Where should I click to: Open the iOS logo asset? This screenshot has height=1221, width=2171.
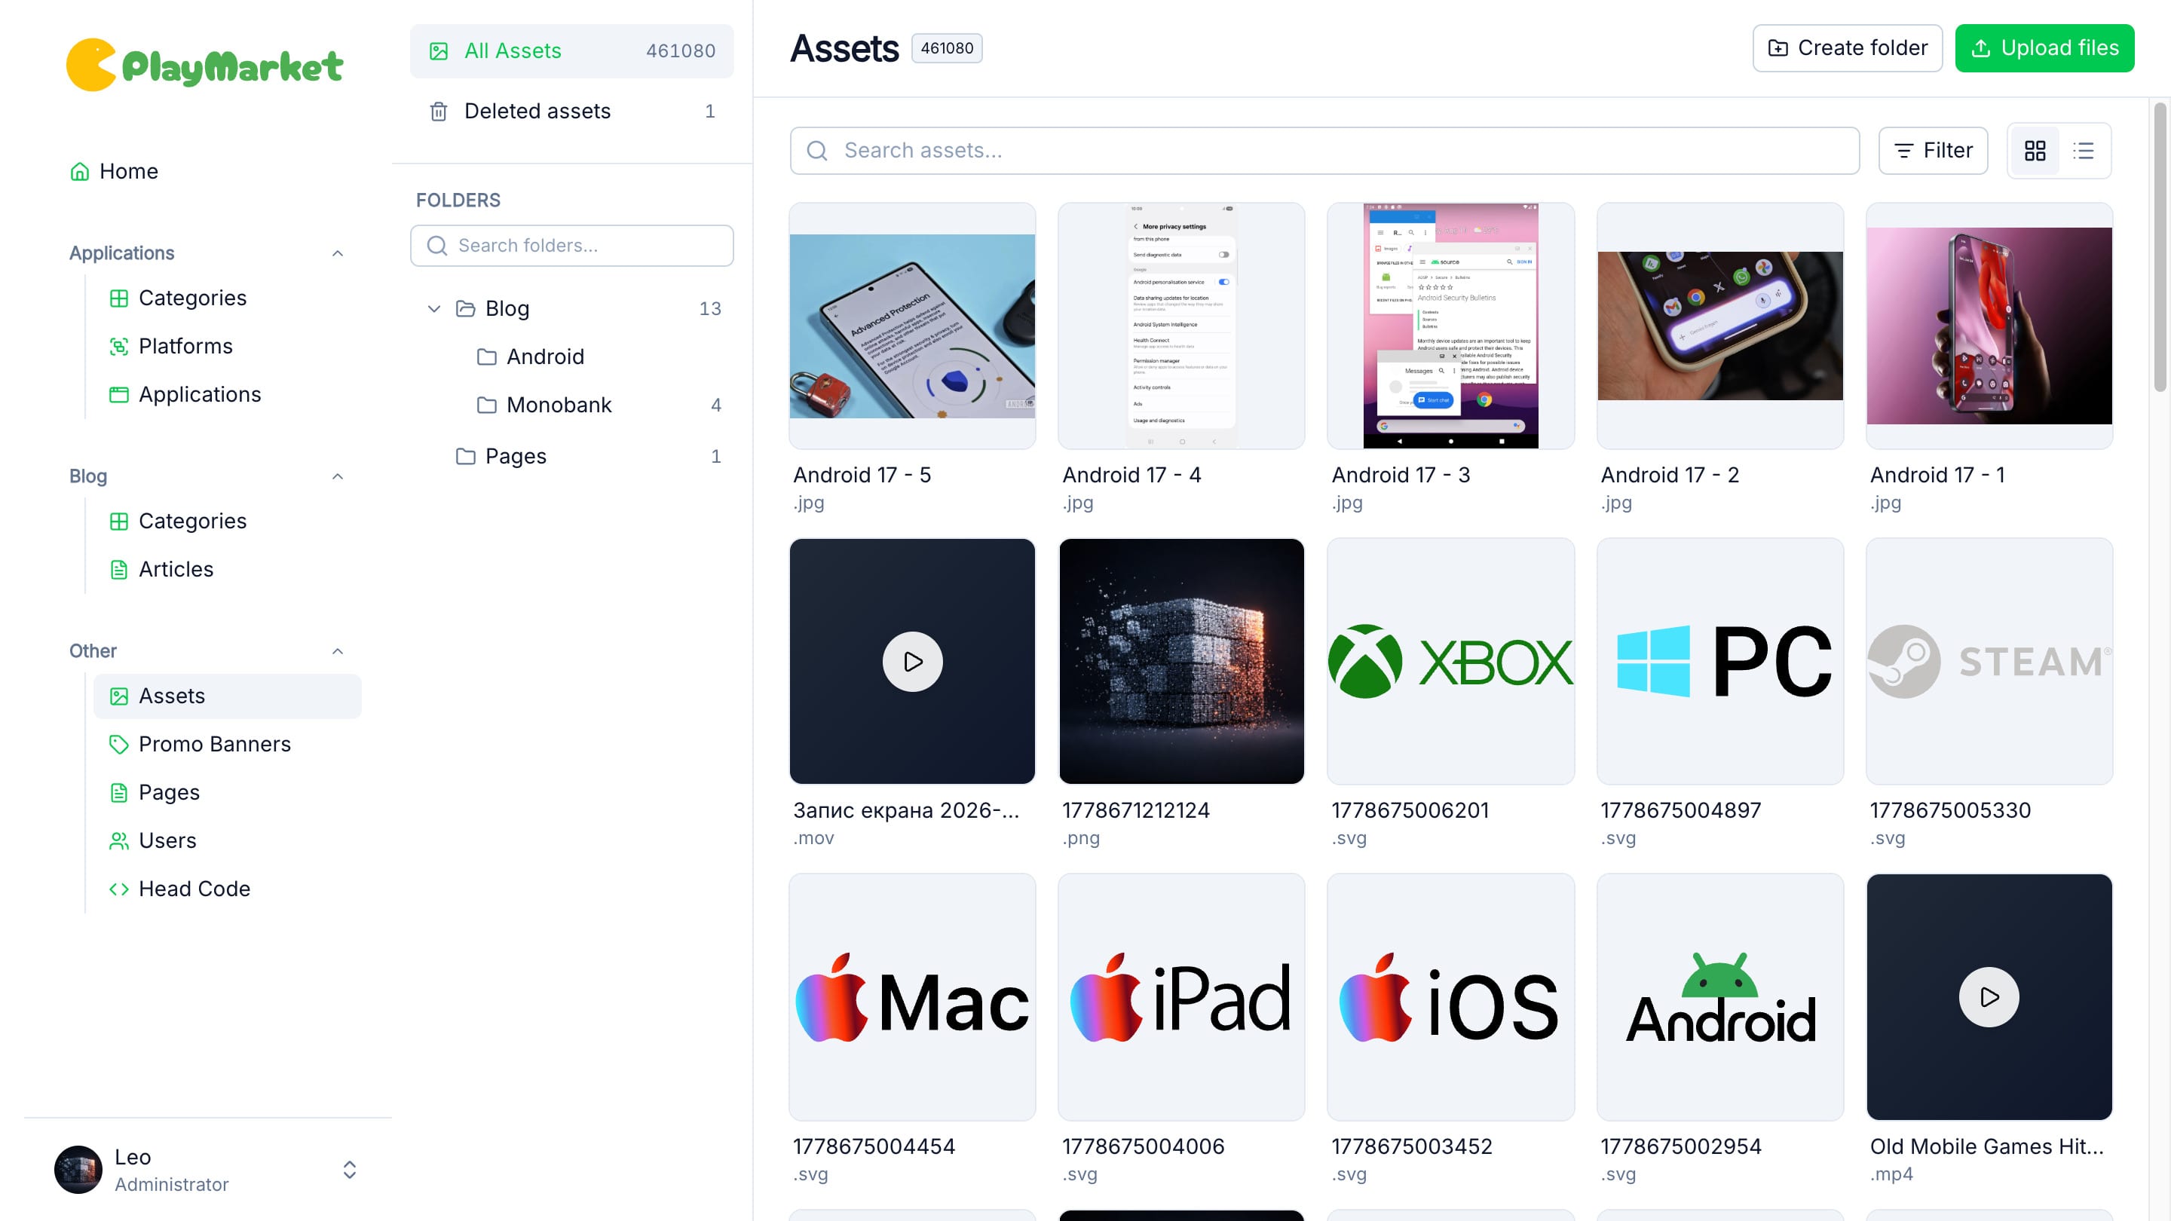pos(1450,997)
